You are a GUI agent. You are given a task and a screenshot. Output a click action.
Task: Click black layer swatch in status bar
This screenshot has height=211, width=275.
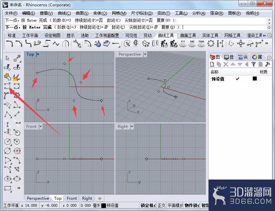click(104, 206)
